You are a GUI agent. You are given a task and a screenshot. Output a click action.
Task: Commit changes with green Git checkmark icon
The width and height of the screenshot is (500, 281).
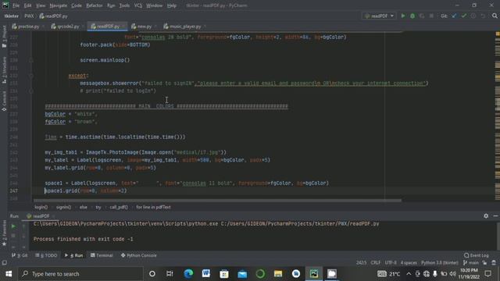[x=463, y=16]
